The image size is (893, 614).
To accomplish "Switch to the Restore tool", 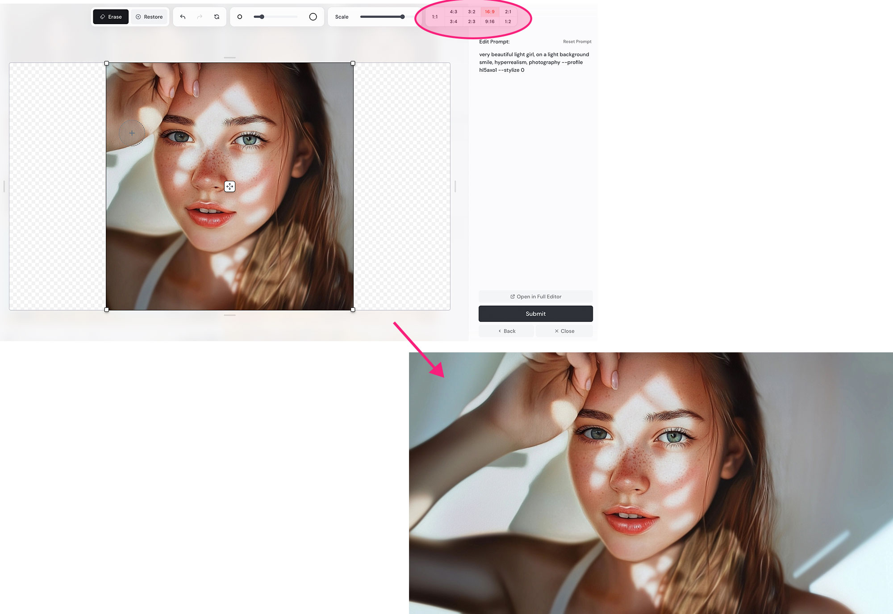I will point(149,17).
